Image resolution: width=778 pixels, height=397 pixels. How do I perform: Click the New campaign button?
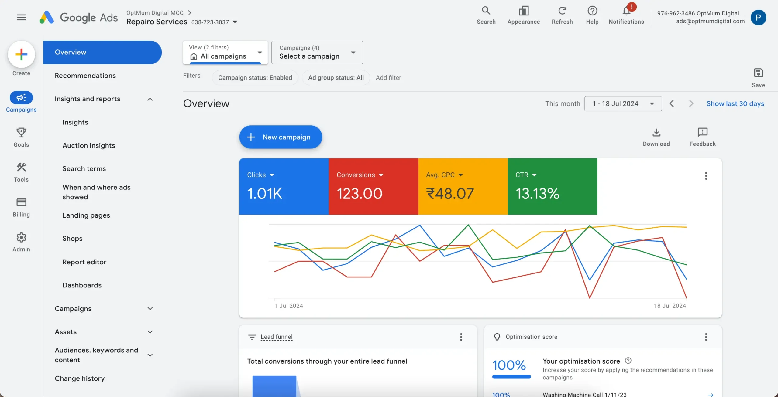tap(281, 137)
